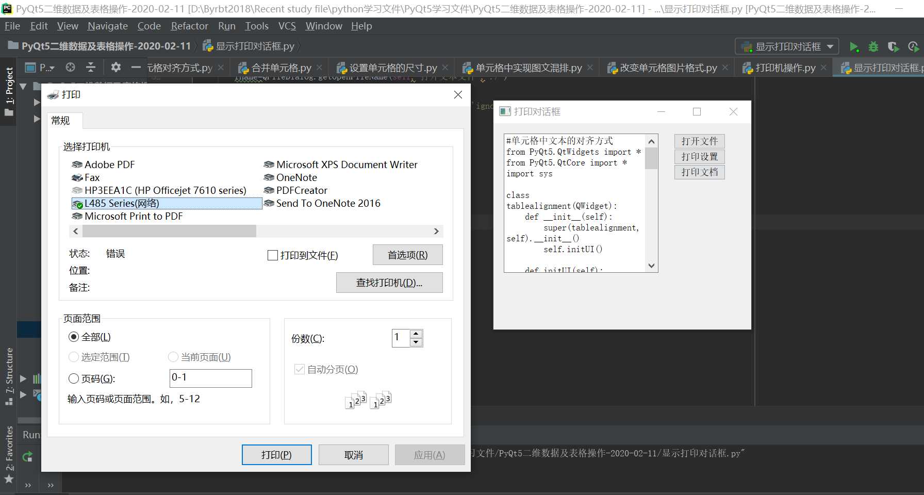Select the Adobe PDF printer
924x495 pixels.
[x=103, y=164]
